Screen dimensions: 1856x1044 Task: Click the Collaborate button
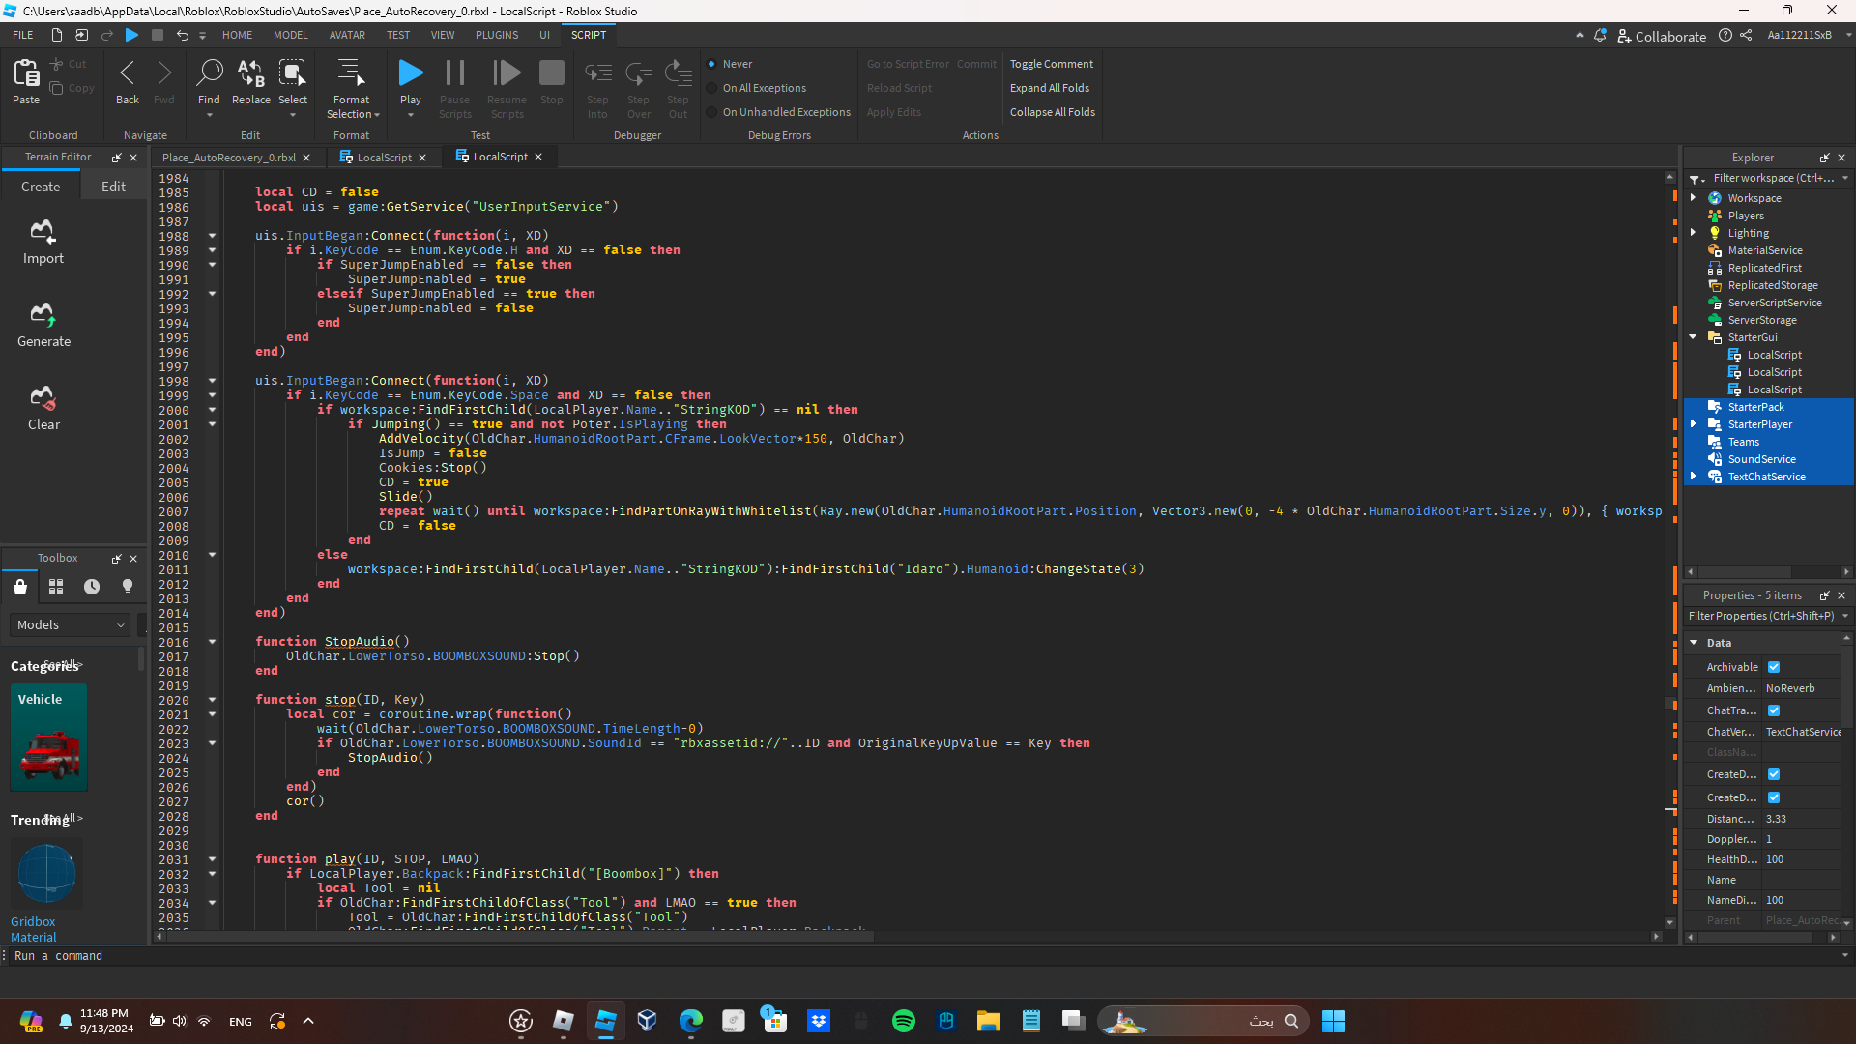click(1662, 36)
